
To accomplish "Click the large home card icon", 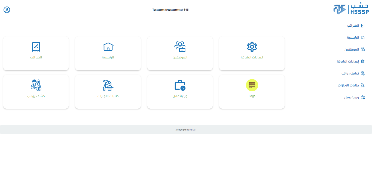I will pyautogui.click(x=108, y=47).
